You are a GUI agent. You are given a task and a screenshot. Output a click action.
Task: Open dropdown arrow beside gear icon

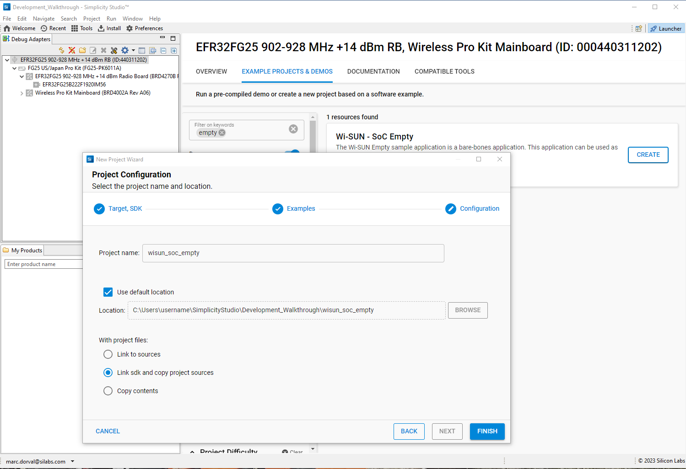133,50
